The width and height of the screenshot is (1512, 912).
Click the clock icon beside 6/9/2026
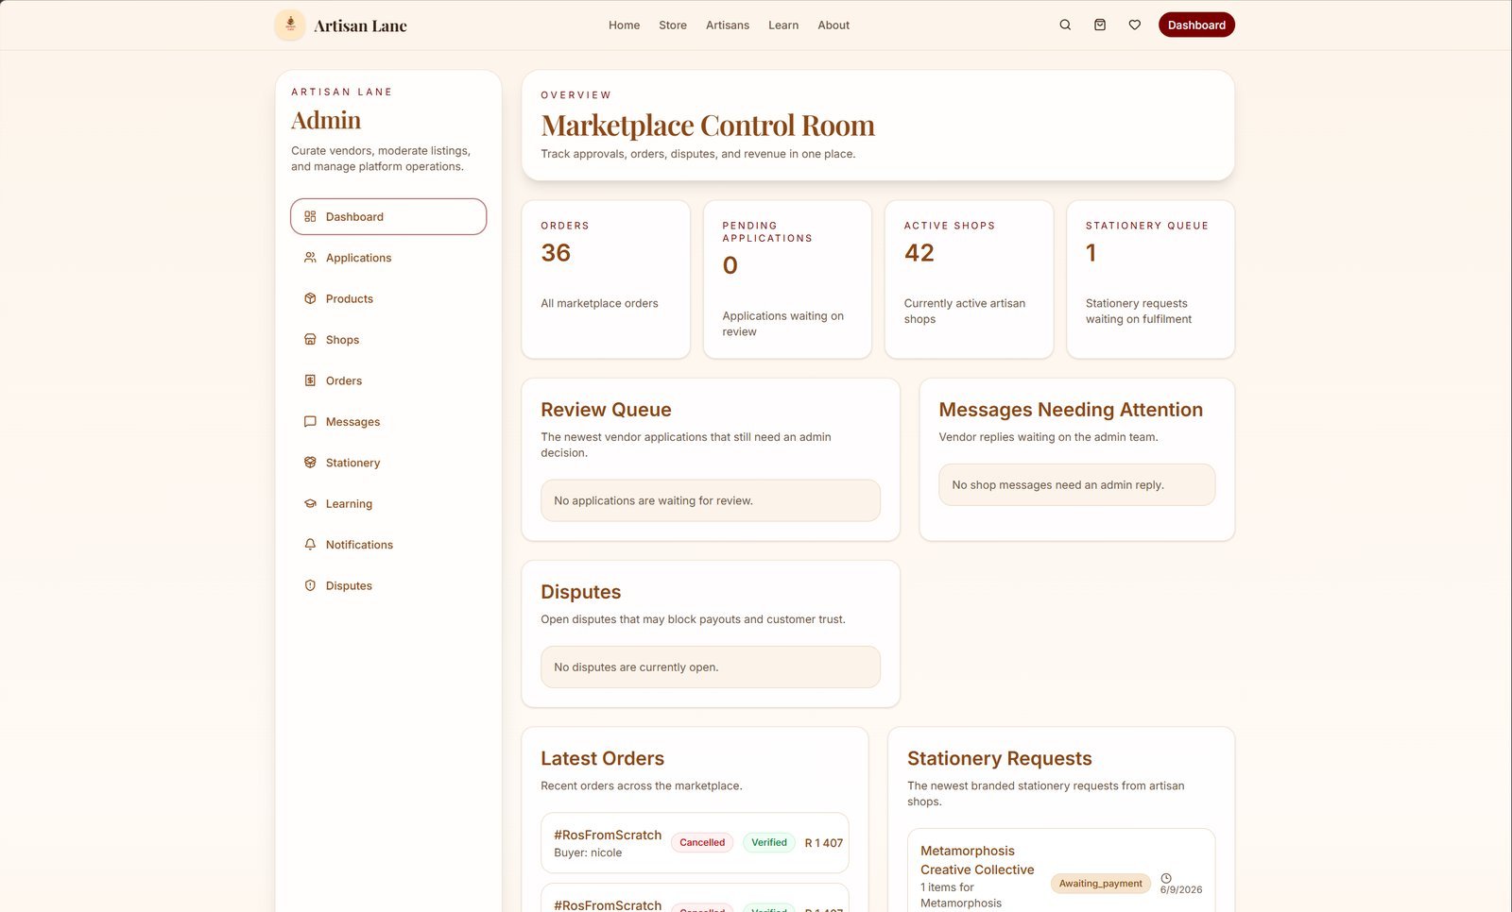point(1166,878)
